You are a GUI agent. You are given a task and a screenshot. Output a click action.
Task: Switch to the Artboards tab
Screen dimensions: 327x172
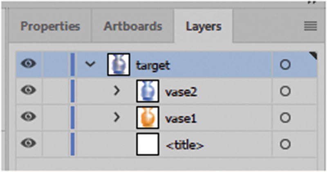point(133,27)
